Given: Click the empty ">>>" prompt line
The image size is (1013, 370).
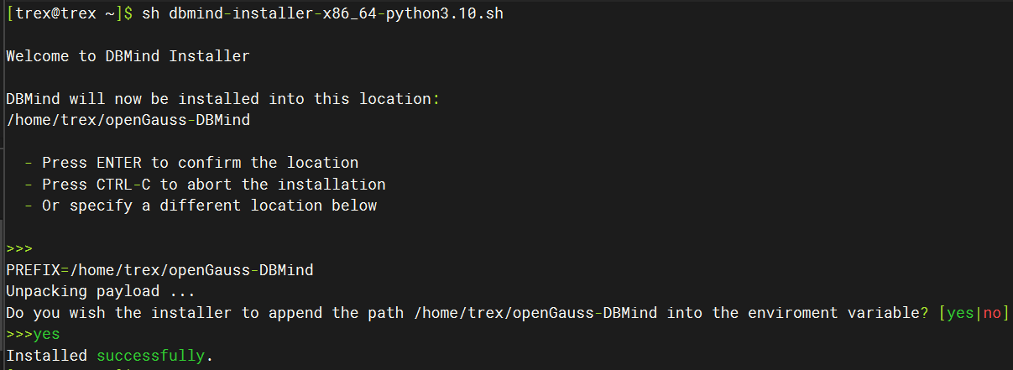Looking at the screenshot, I should pos(19,249).
